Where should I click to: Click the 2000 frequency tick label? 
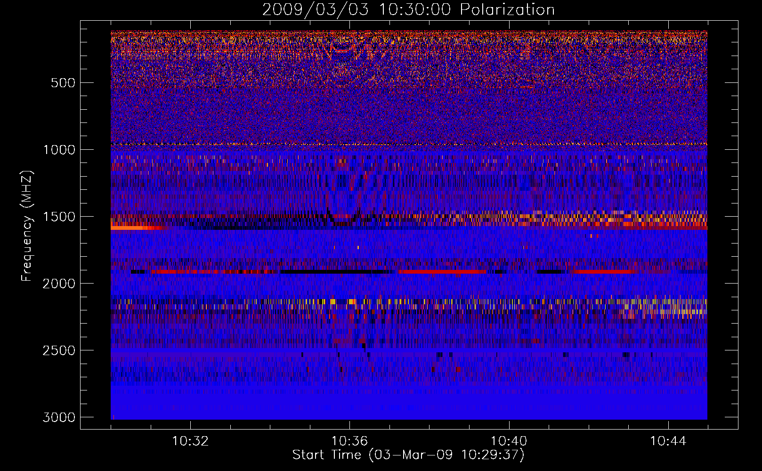coord(59,284)
